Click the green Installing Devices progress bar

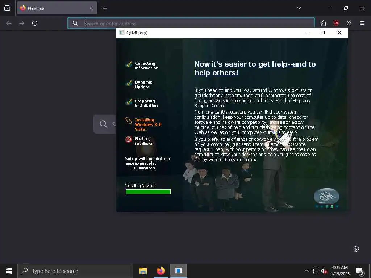(148, 192)
